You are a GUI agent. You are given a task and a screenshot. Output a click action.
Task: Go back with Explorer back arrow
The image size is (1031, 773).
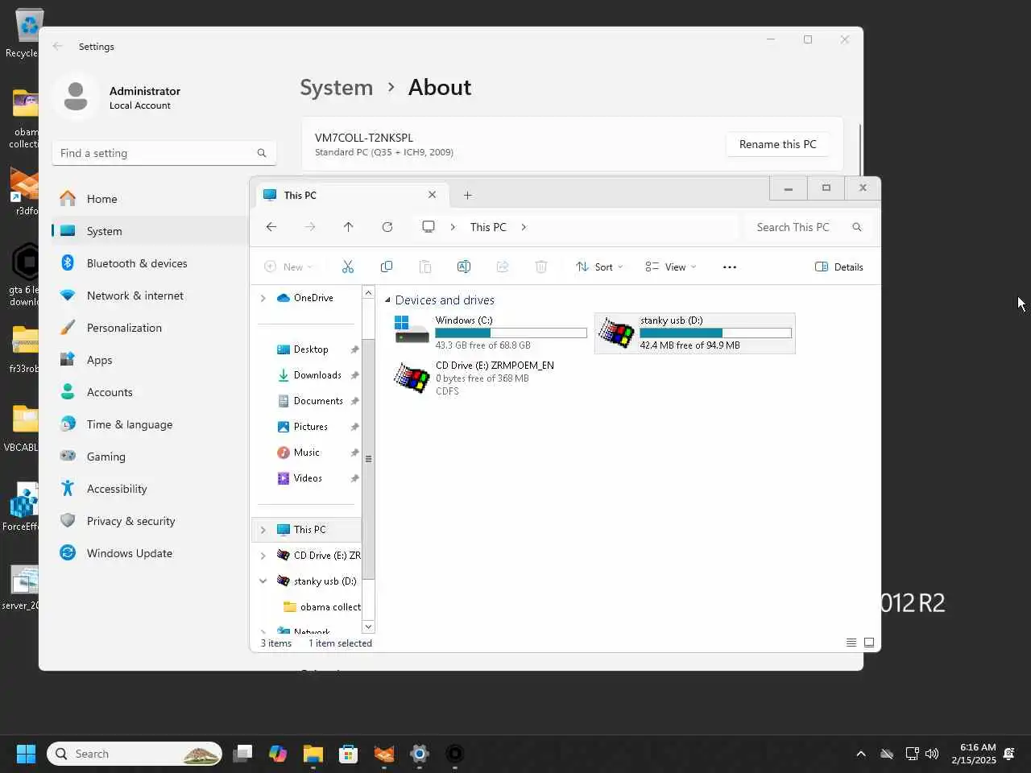271,227
